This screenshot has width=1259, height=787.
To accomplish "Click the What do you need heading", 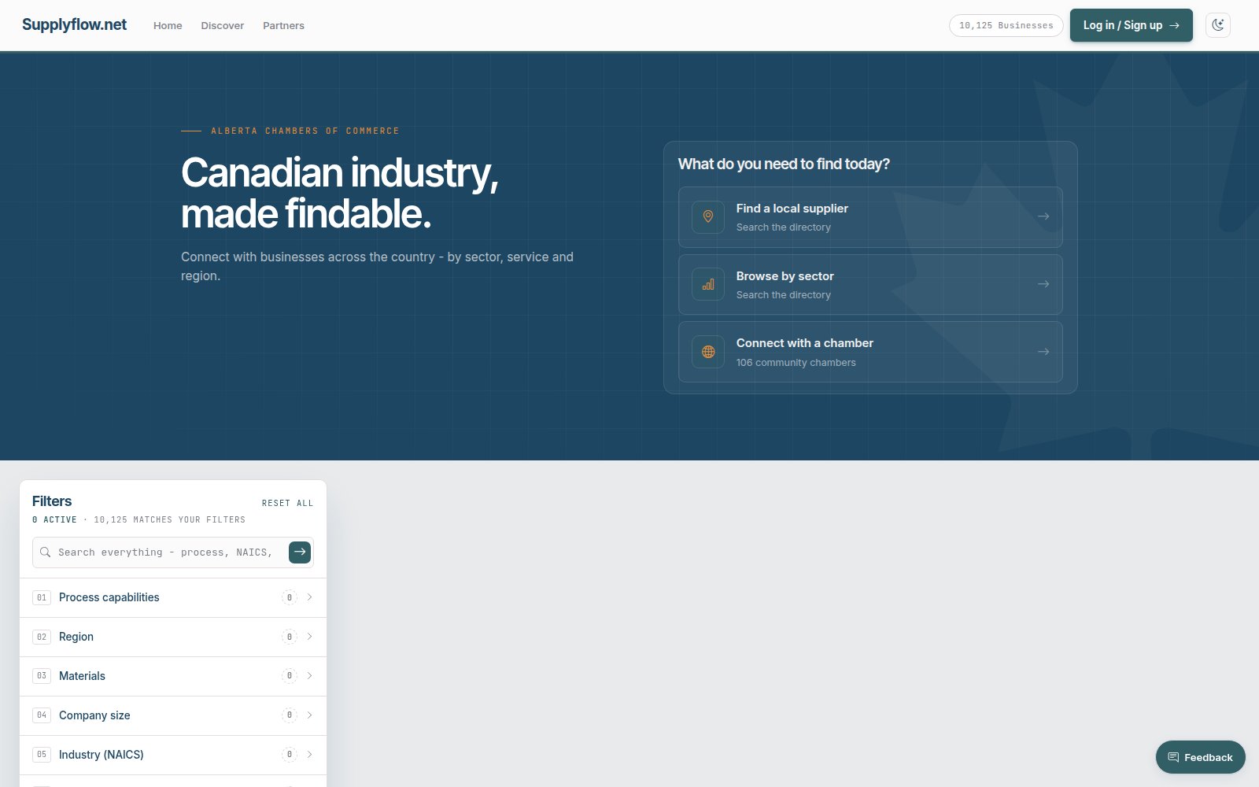I will tap(784, 164).
